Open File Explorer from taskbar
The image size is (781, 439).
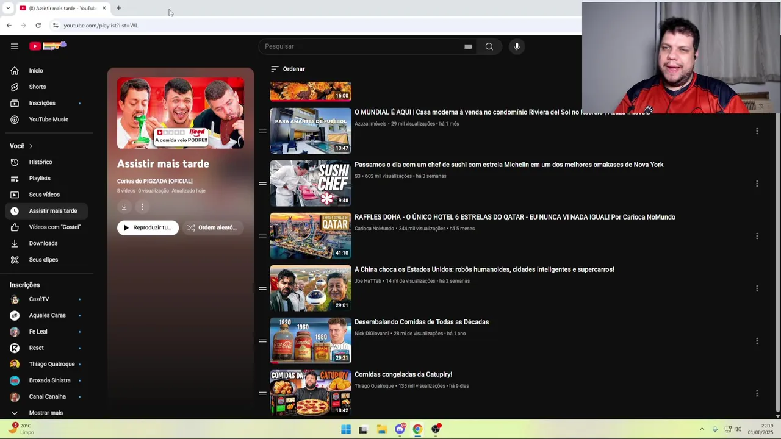(382, 429)
